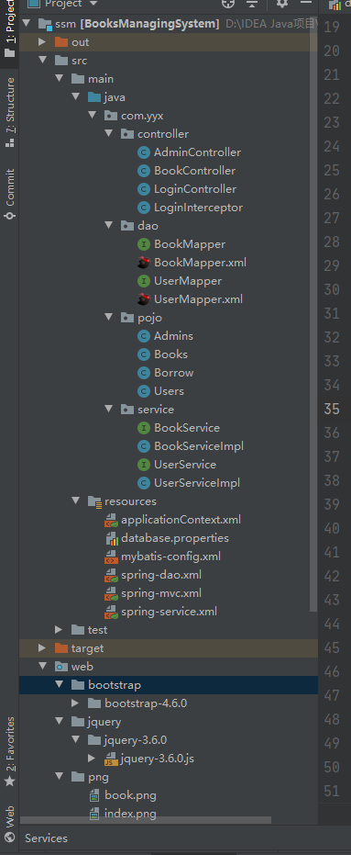Click editor gutter line number 19

click(332, 27)
